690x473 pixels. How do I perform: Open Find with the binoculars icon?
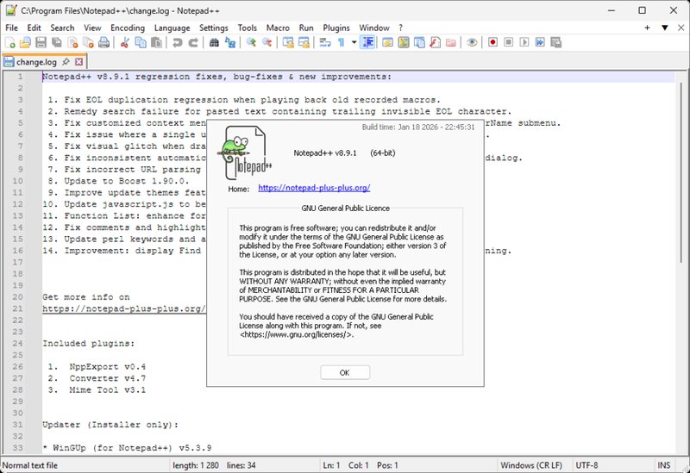coord(214,42)
